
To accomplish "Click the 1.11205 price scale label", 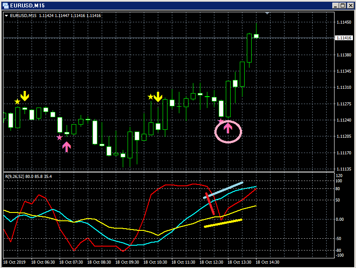I will [344, 136].
